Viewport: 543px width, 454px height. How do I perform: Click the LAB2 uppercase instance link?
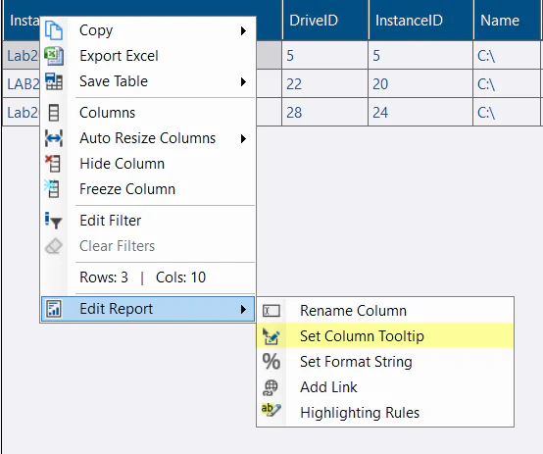coord(24,84)
